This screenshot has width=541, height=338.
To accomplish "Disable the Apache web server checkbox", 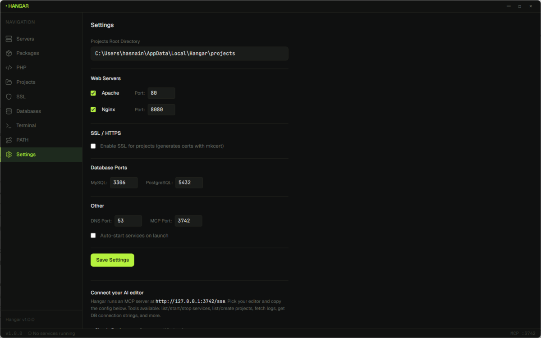I will [x=93, y=93].
